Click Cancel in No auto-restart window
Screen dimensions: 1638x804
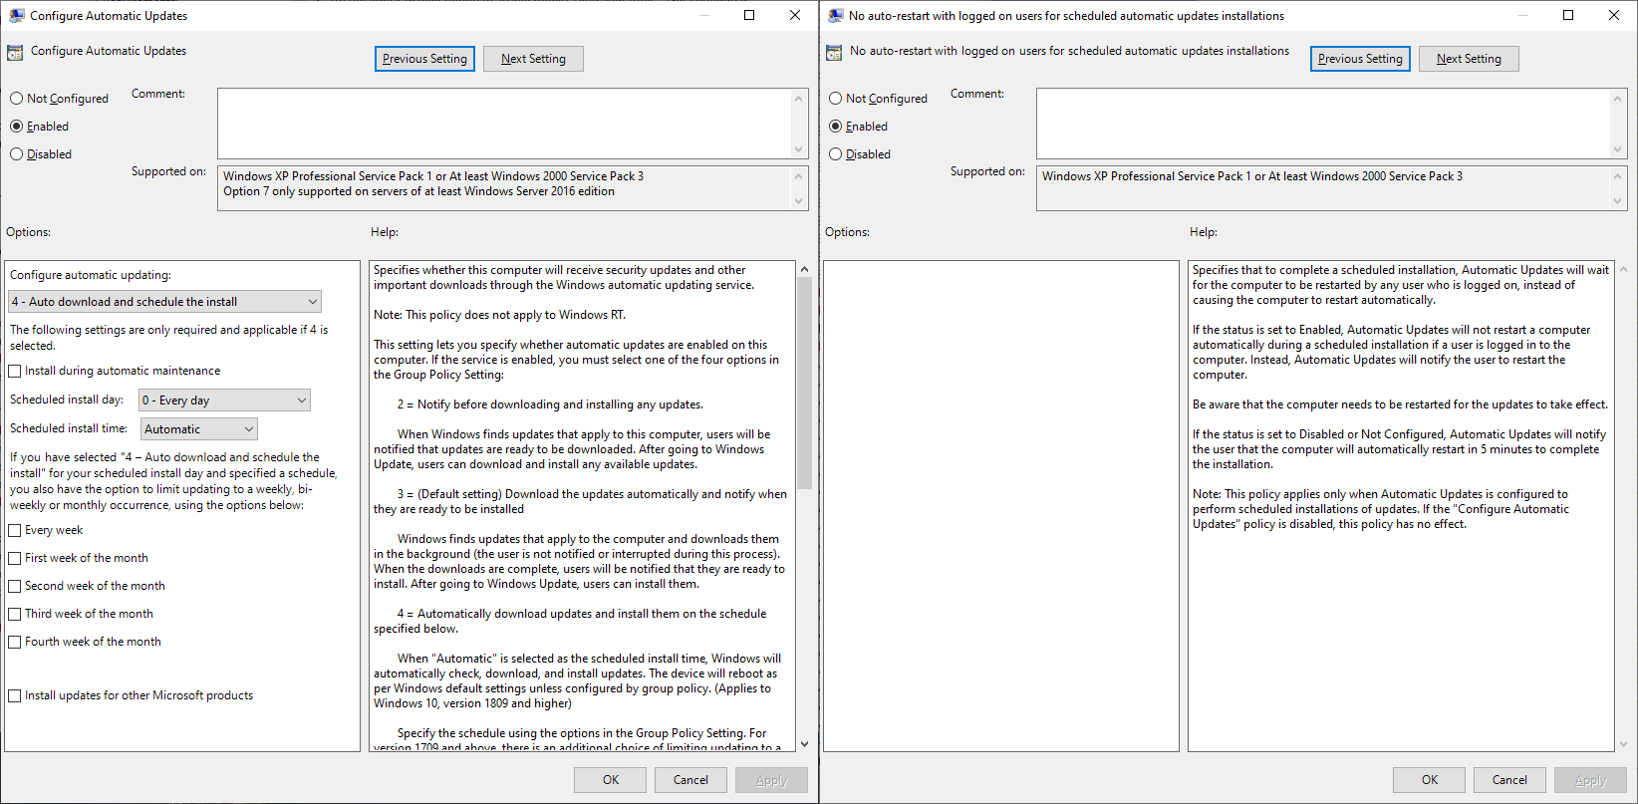pyautogui.click(x=1509, y=780)
